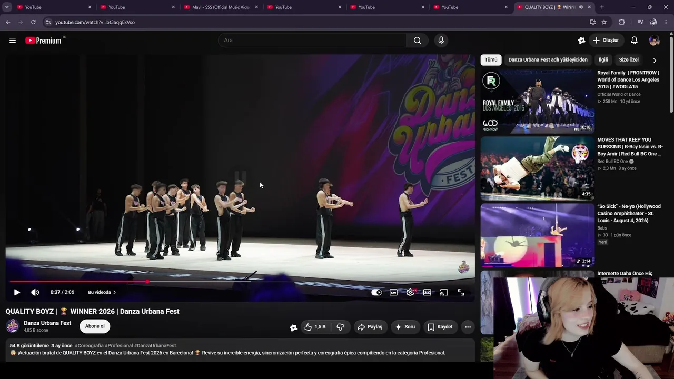Viewport: 674px width, 379px height.
Task: Open the YouTube guide hamburger menu
Action: point(13,41)
